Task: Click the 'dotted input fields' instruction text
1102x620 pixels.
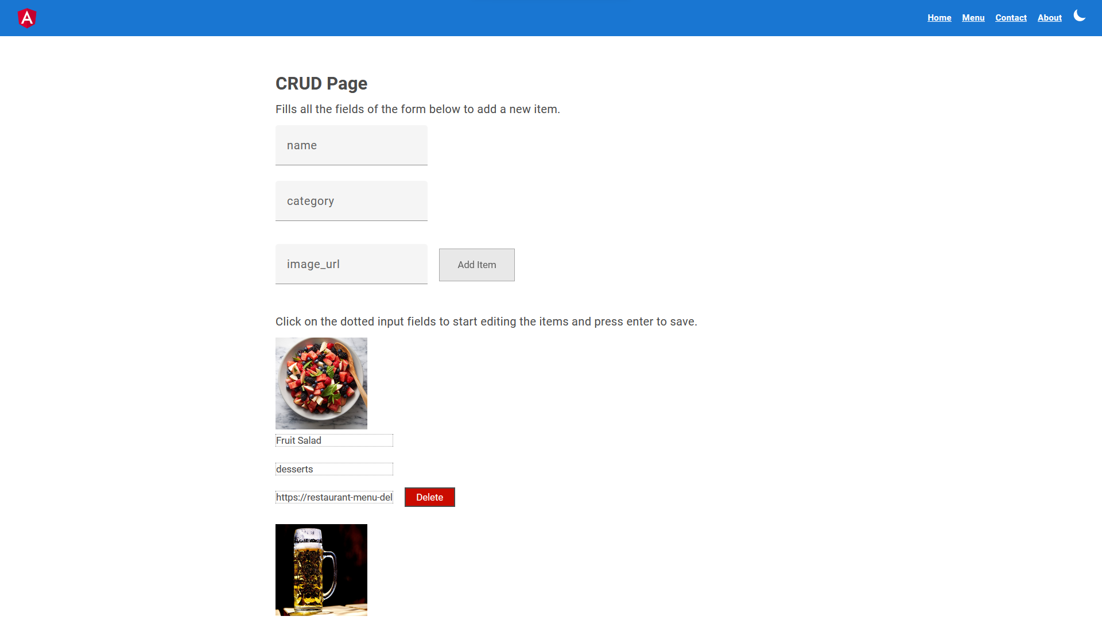Action: [486, 321]
